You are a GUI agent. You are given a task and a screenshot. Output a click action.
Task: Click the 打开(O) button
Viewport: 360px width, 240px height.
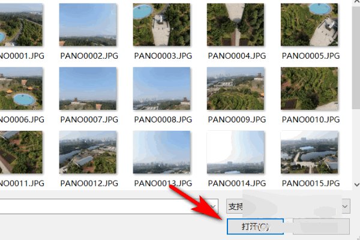(255, 226)
